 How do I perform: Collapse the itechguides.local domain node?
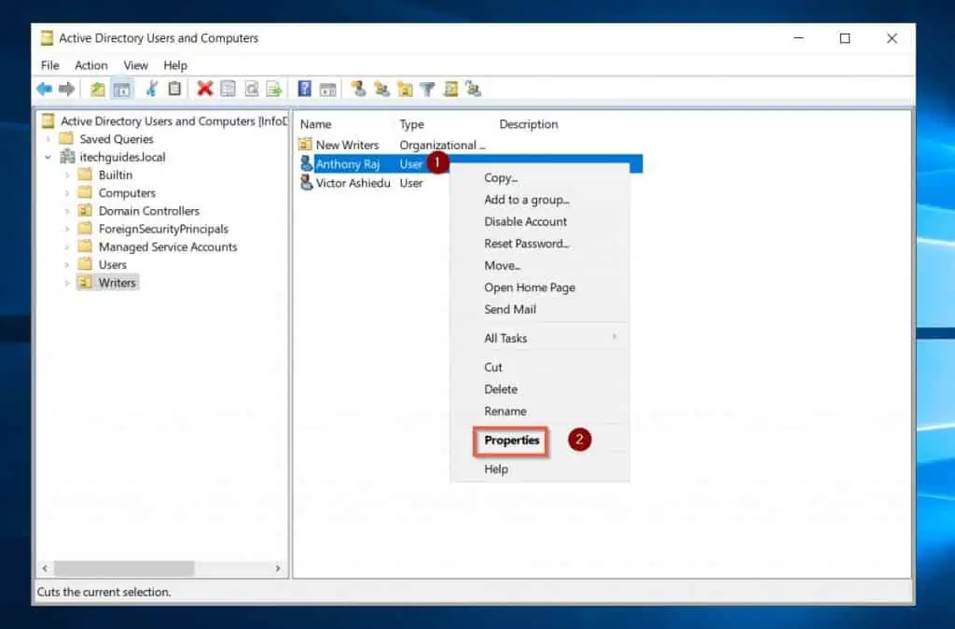click(48, 157)
